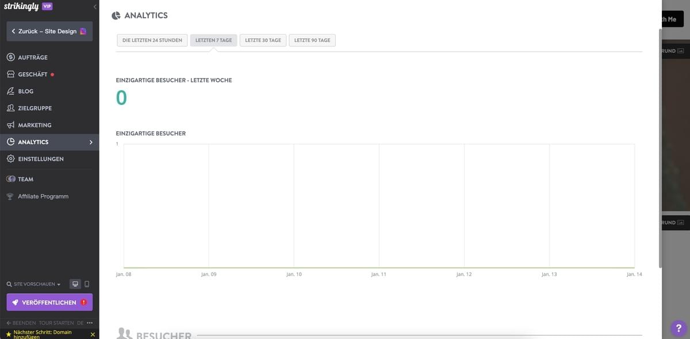Open Affiliate Programm via trophy icon
This screenshot has width=690, height=339.
tap(10, 196)
